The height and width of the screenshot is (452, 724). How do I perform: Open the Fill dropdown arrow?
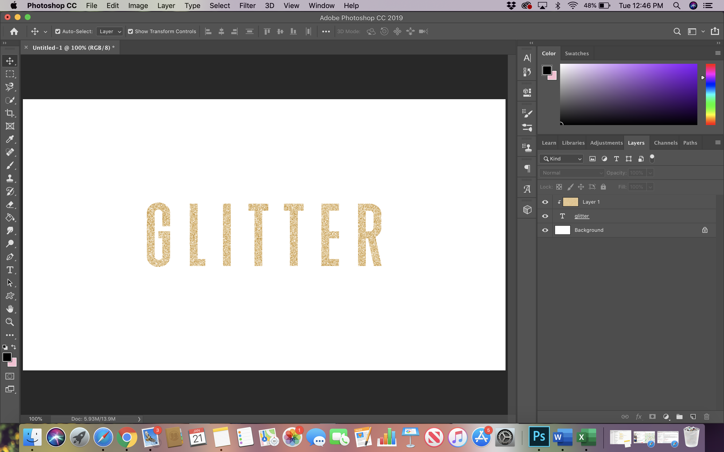coord(650,187)
